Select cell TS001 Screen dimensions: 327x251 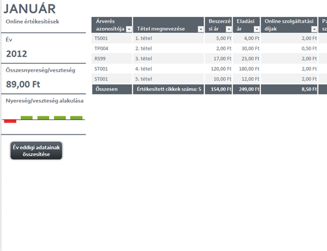(x=112, y=39)
